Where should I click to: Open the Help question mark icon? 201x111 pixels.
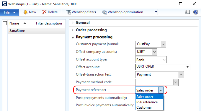point(196,12)
